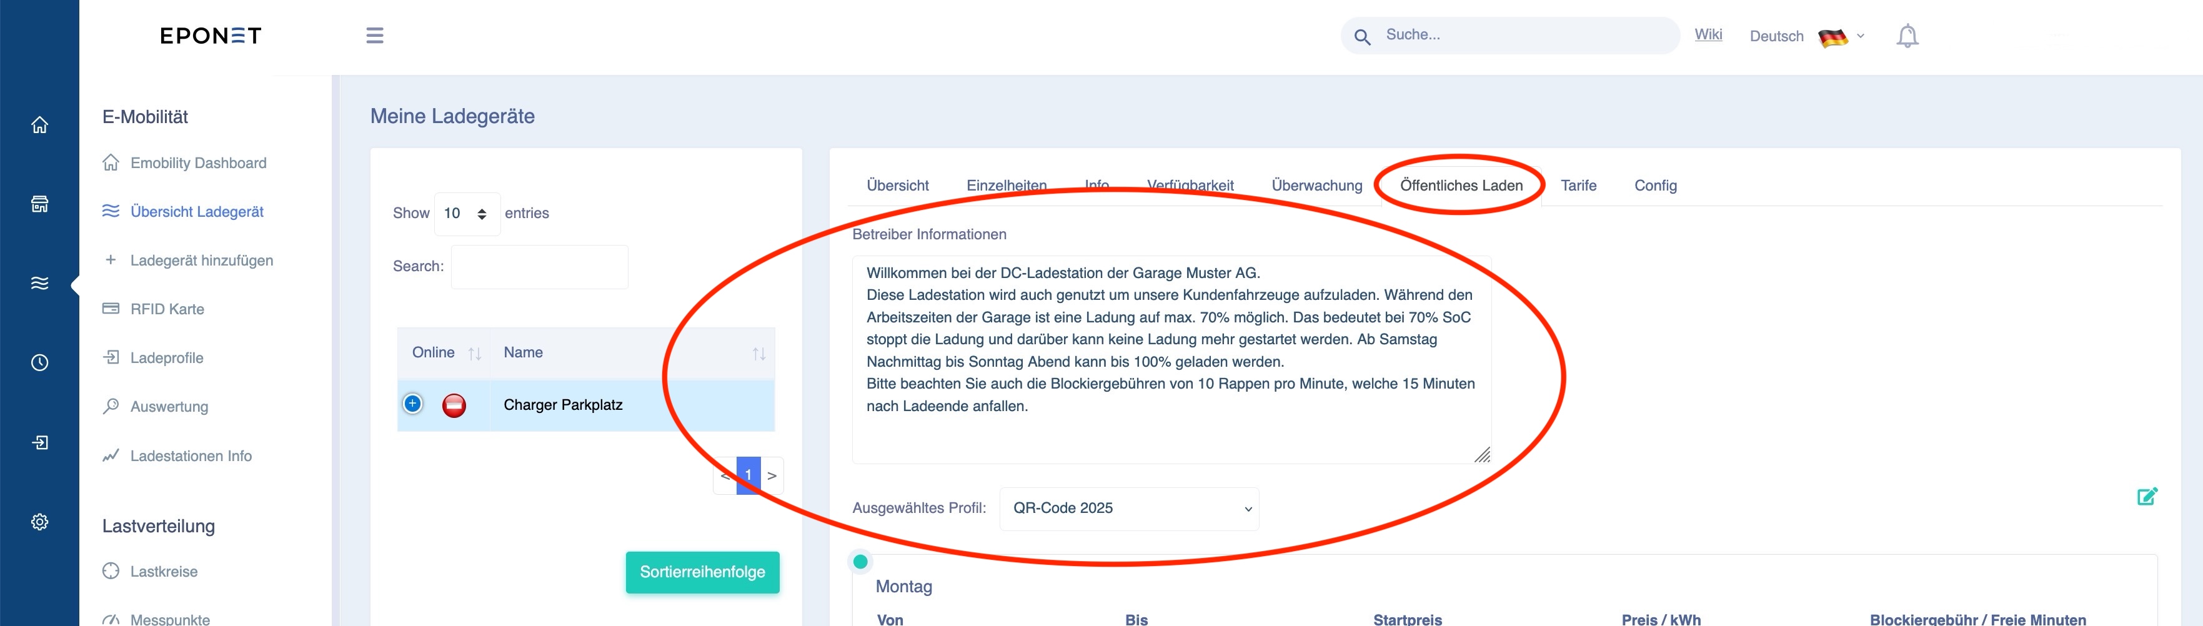Open the Ausgewähltes Profil dropdown
This screenshot has height=626, width=2203.
1129,509
